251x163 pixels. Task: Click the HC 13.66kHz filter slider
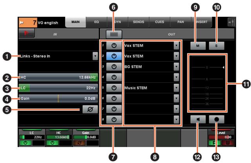click(58, 77)
